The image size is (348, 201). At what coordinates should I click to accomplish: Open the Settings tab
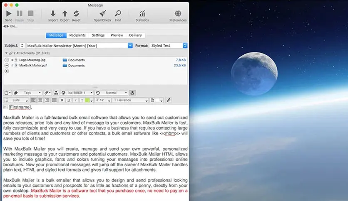98,35
